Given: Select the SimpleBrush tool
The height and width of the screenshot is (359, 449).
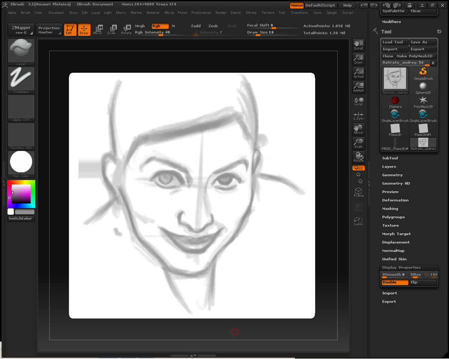Looking at the screenshot, I should [x=423, y=74].
